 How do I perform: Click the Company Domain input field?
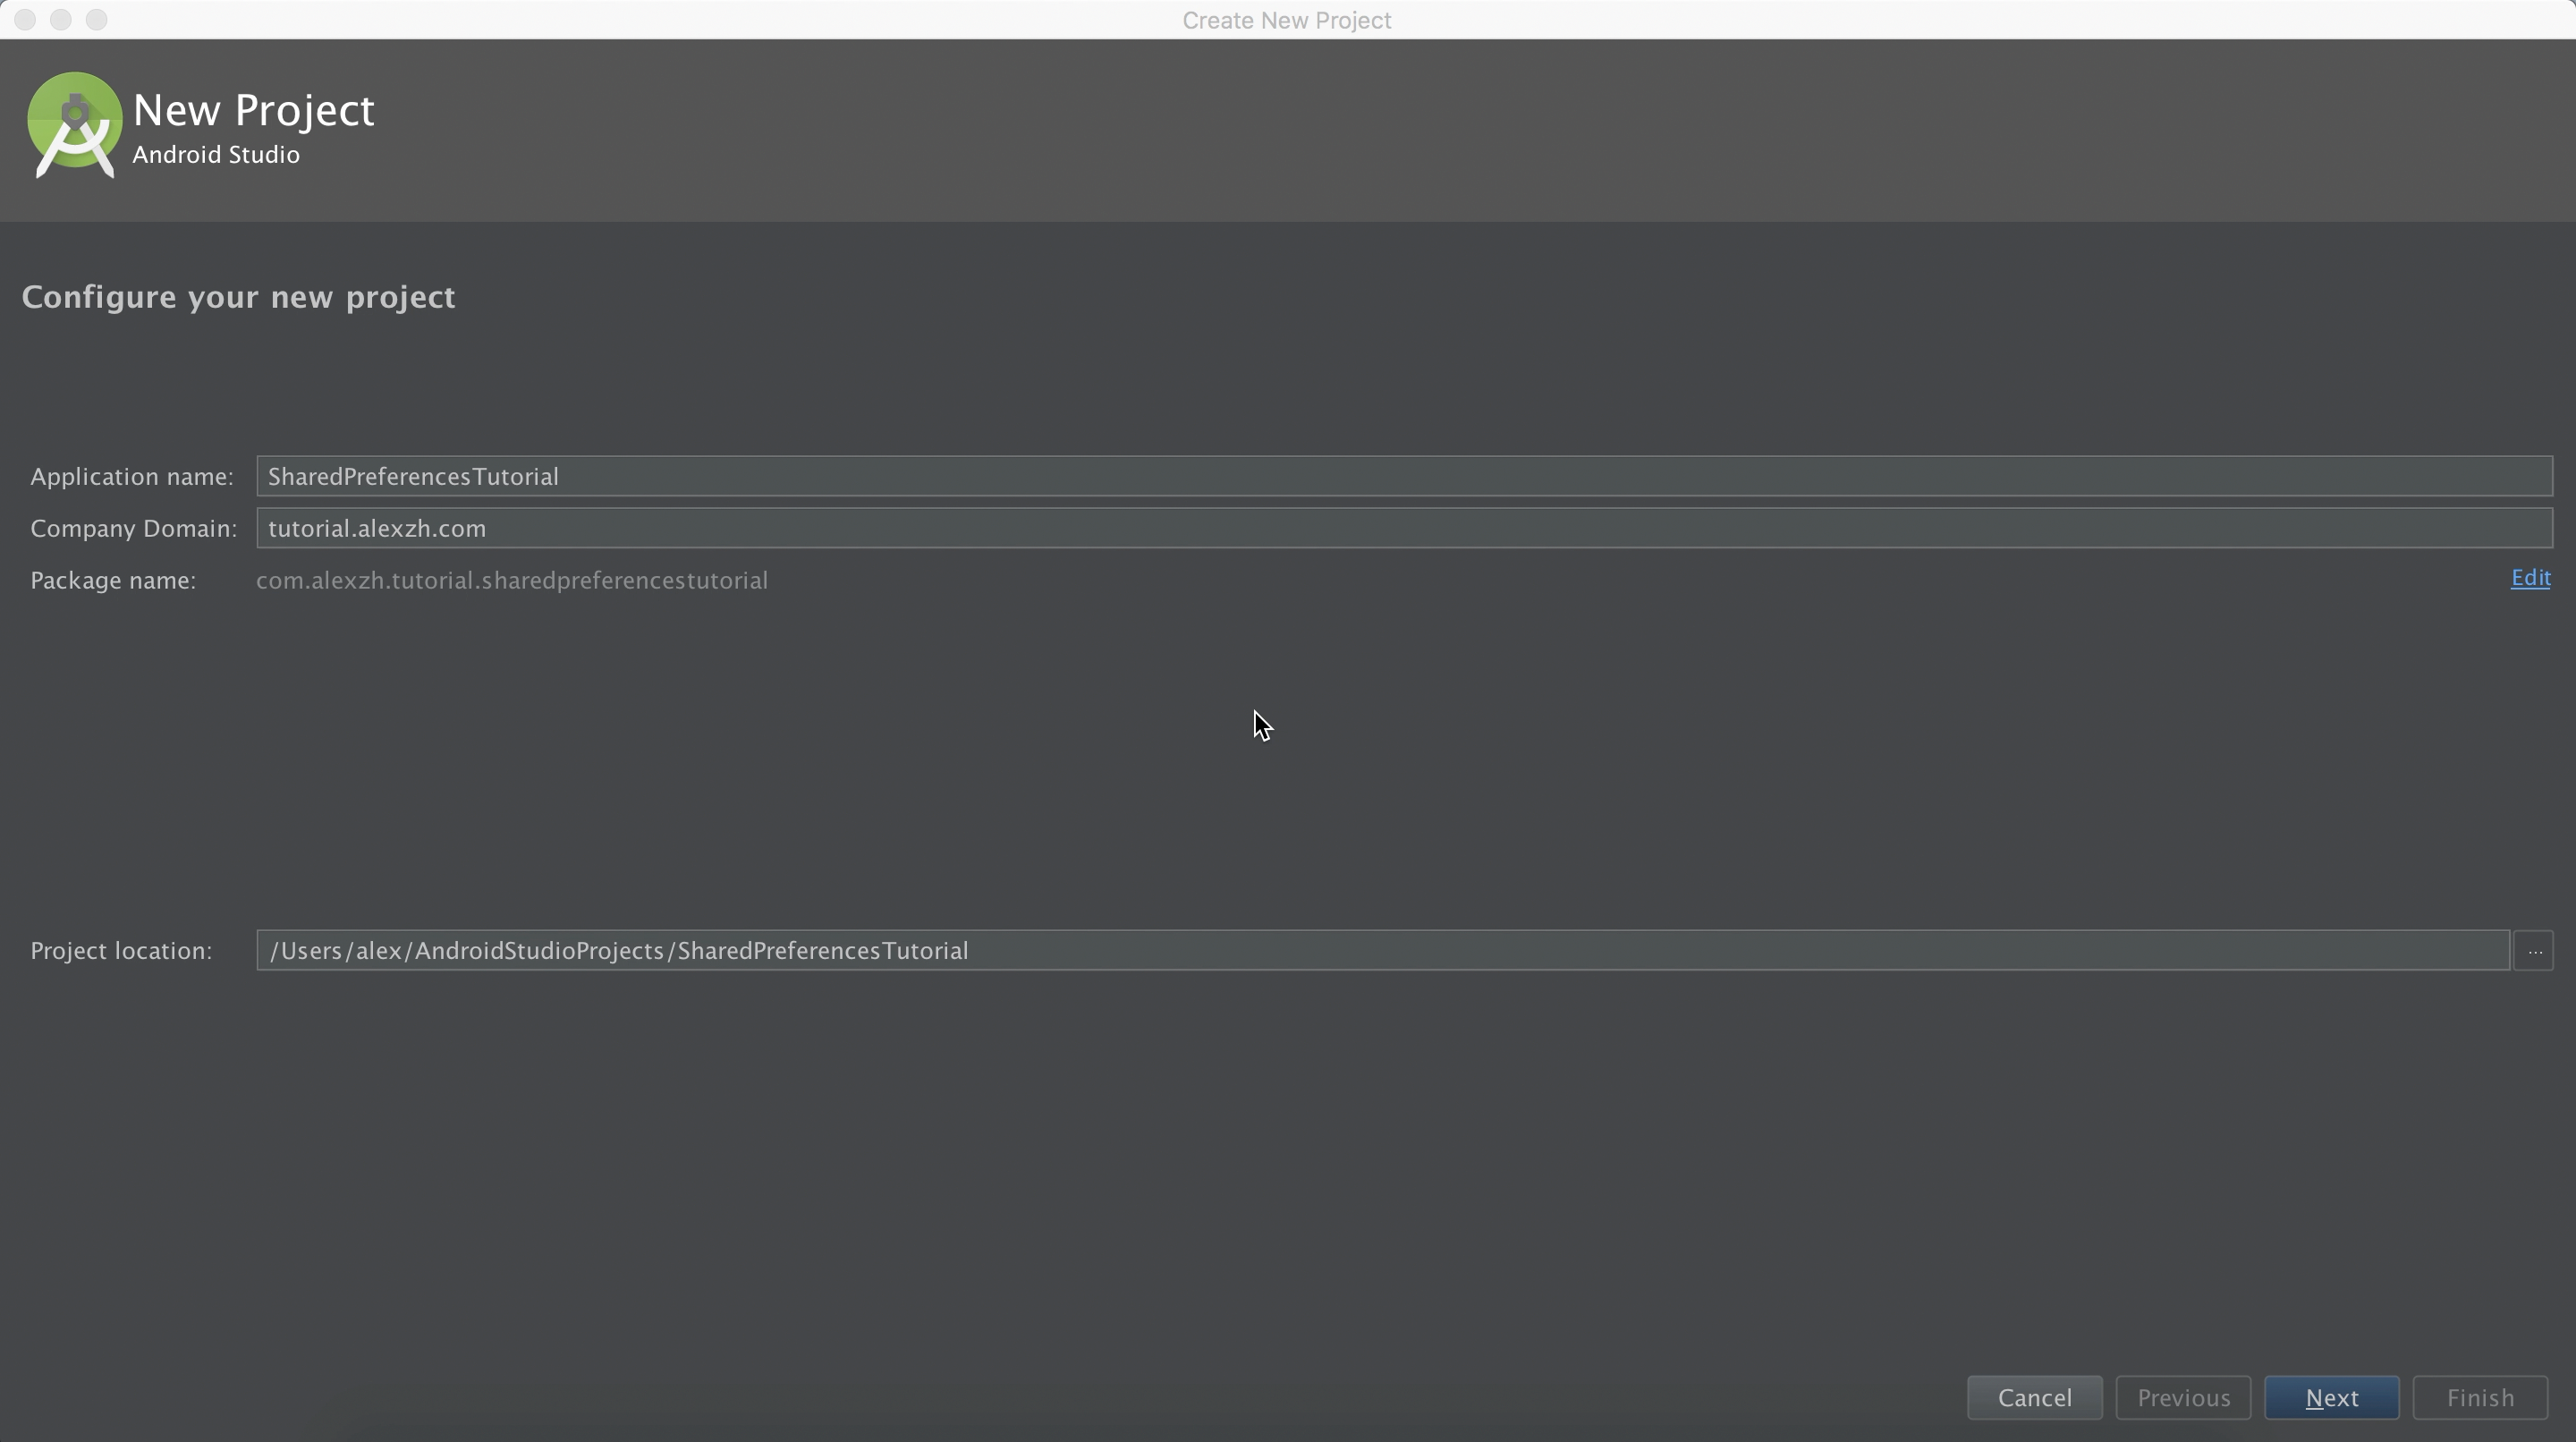click(1403, 529)
